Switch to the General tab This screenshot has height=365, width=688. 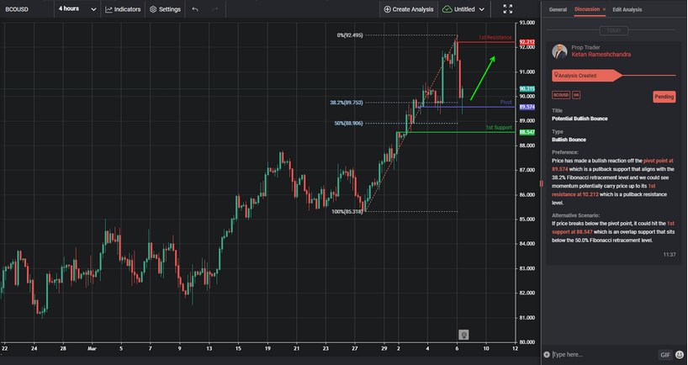pos(558,9)
